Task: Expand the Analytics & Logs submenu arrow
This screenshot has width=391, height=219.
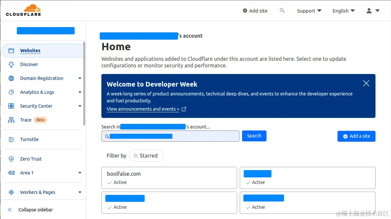Action: click(80, 92)
